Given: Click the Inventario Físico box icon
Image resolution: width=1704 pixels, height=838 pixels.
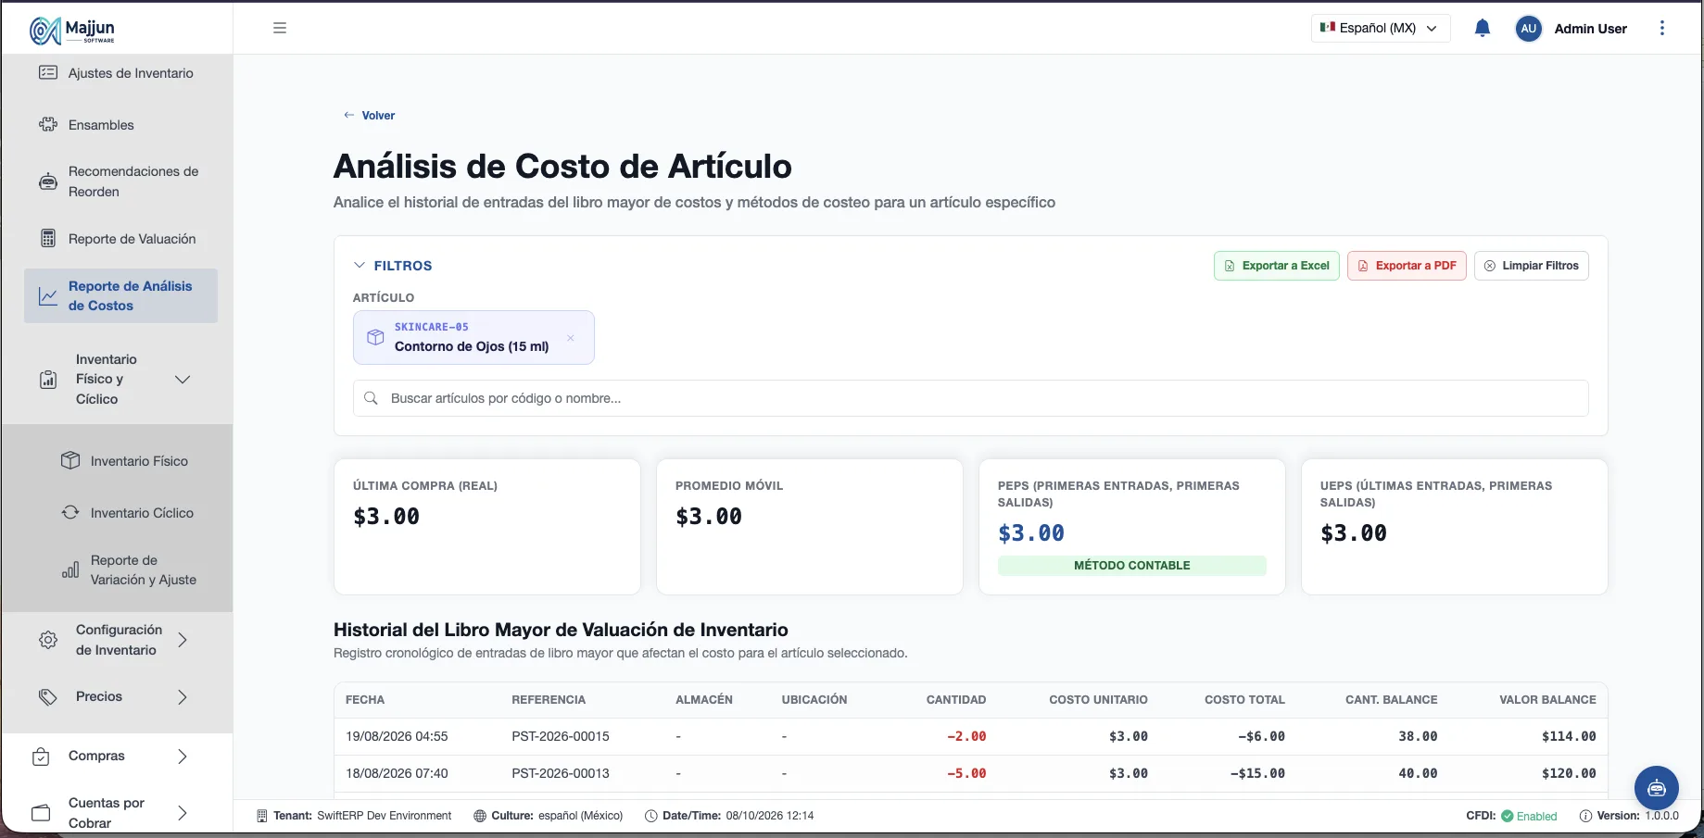Looking at the screenshot, I should (70, 460).
